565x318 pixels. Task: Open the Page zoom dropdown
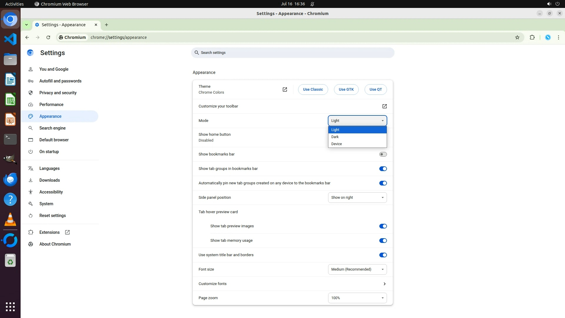pos(357,298)
